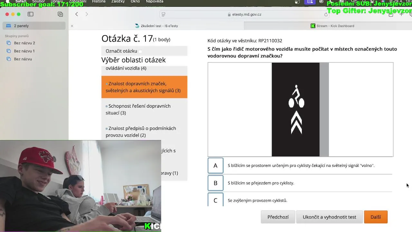Select answer A

[x=215, y=166]
